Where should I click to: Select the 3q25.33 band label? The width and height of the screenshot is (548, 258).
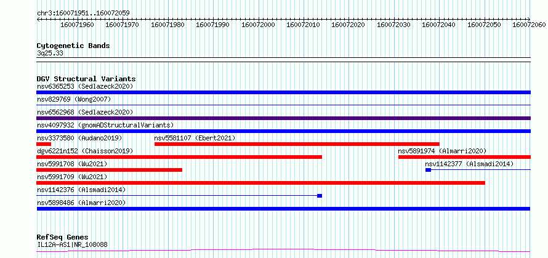[x=50, y=53]
